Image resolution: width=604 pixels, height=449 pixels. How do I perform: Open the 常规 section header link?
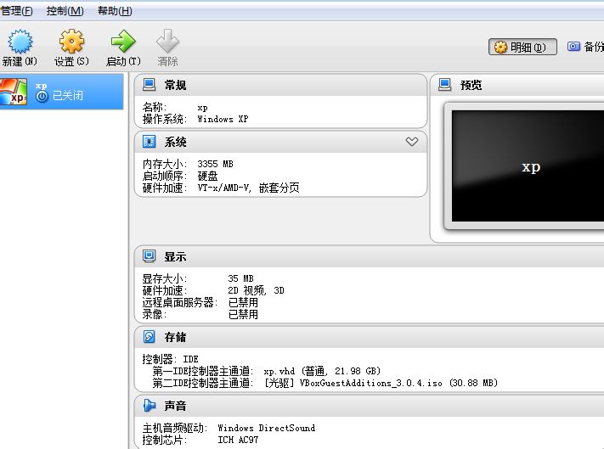175,85
